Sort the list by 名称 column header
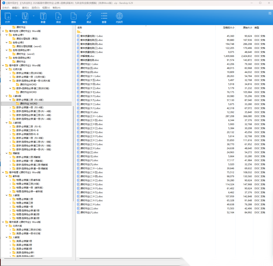This screenshot has width=273, height=266. tap(80, 28)
